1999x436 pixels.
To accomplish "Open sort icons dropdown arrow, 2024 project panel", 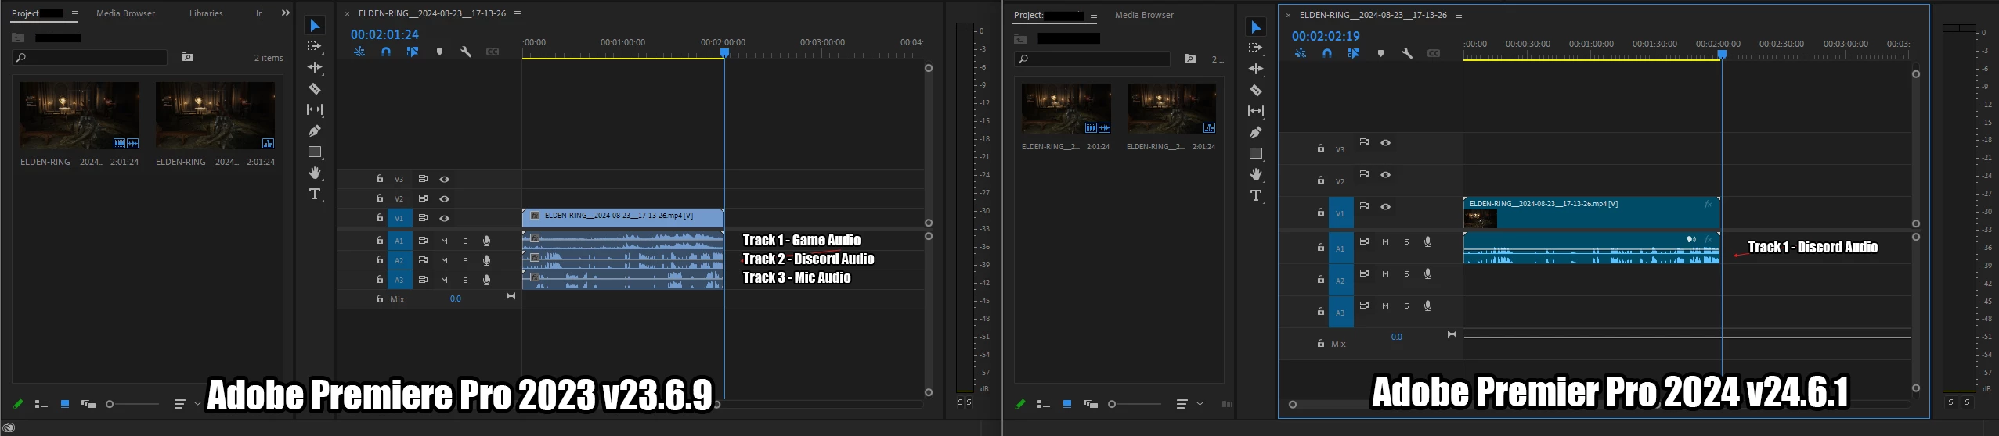I will (1200, 404).
